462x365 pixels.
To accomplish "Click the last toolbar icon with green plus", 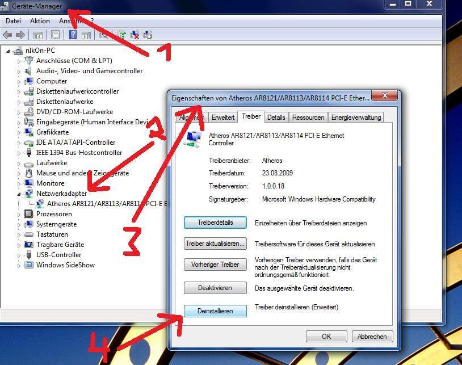I will point(148,35).
